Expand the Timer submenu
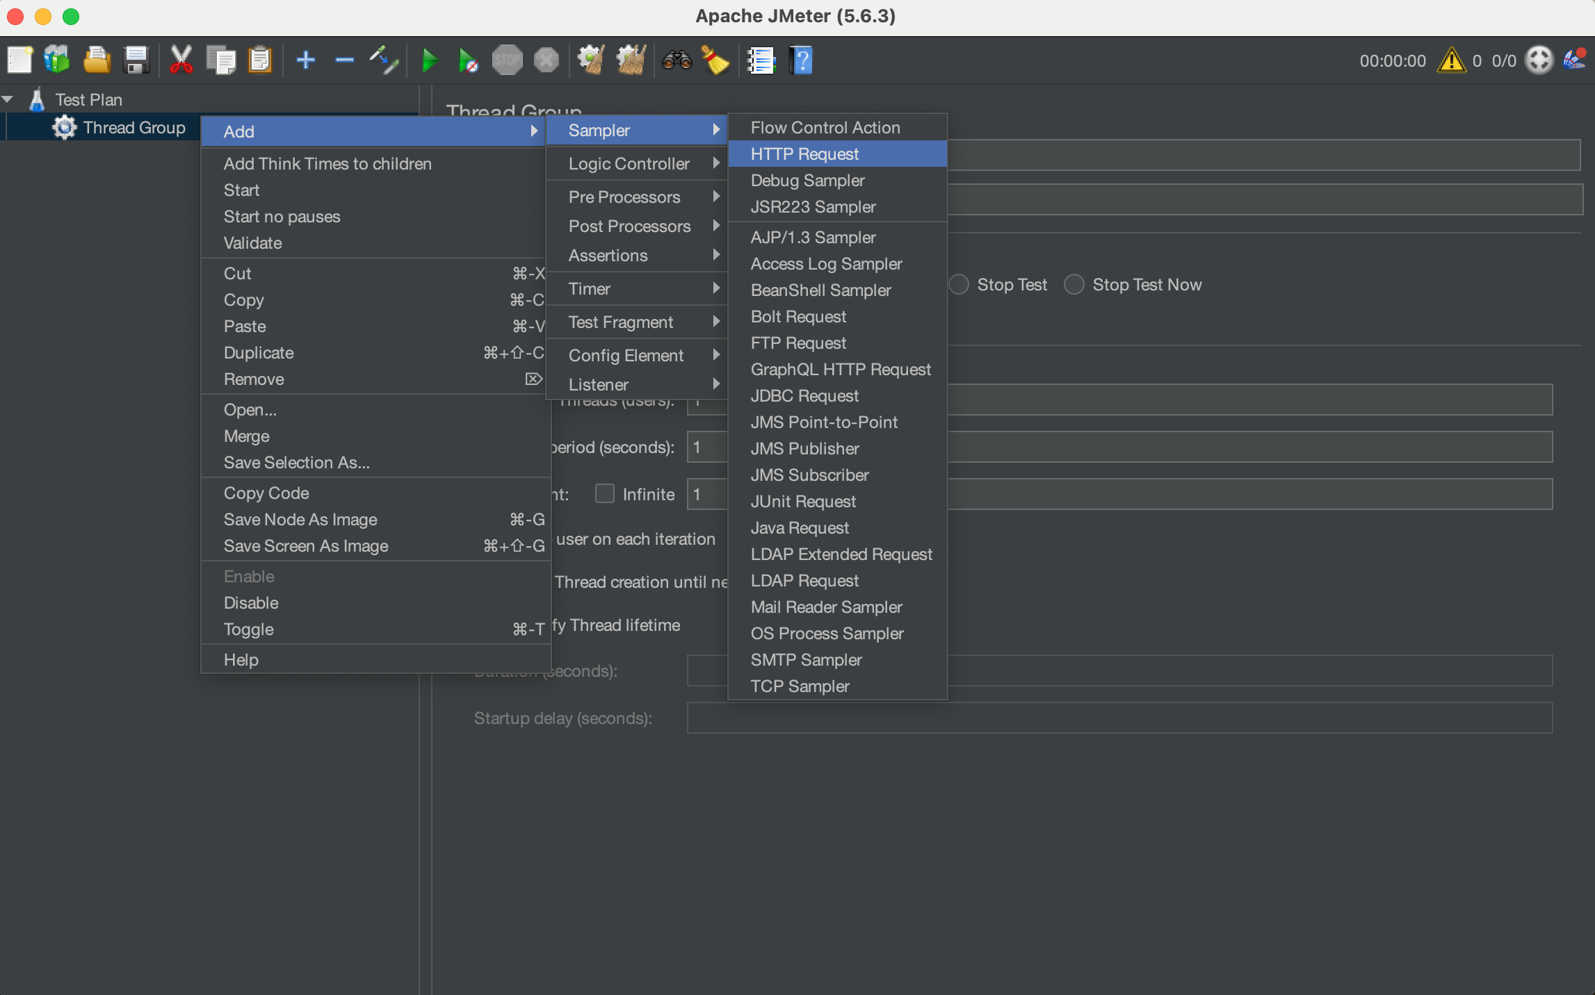This screenshot has height=995, width=1595. (636, 288)
